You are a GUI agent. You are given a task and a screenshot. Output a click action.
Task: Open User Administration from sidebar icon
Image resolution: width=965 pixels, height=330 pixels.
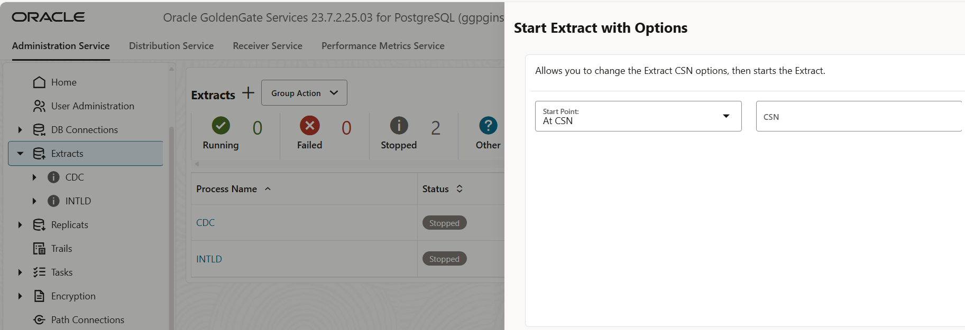pyautogui.click(x=39, y=106)
